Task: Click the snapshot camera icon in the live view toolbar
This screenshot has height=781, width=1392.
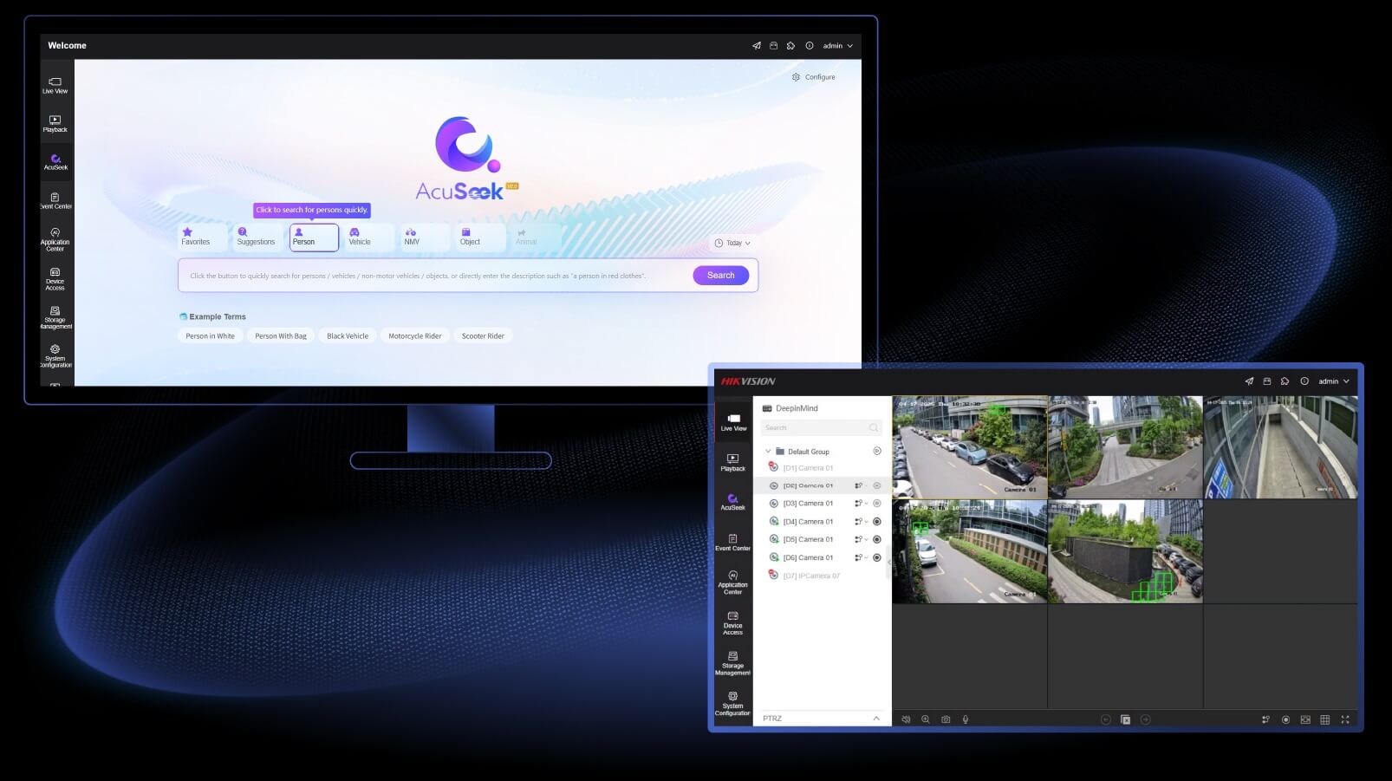Action: (x=946, y=719)
